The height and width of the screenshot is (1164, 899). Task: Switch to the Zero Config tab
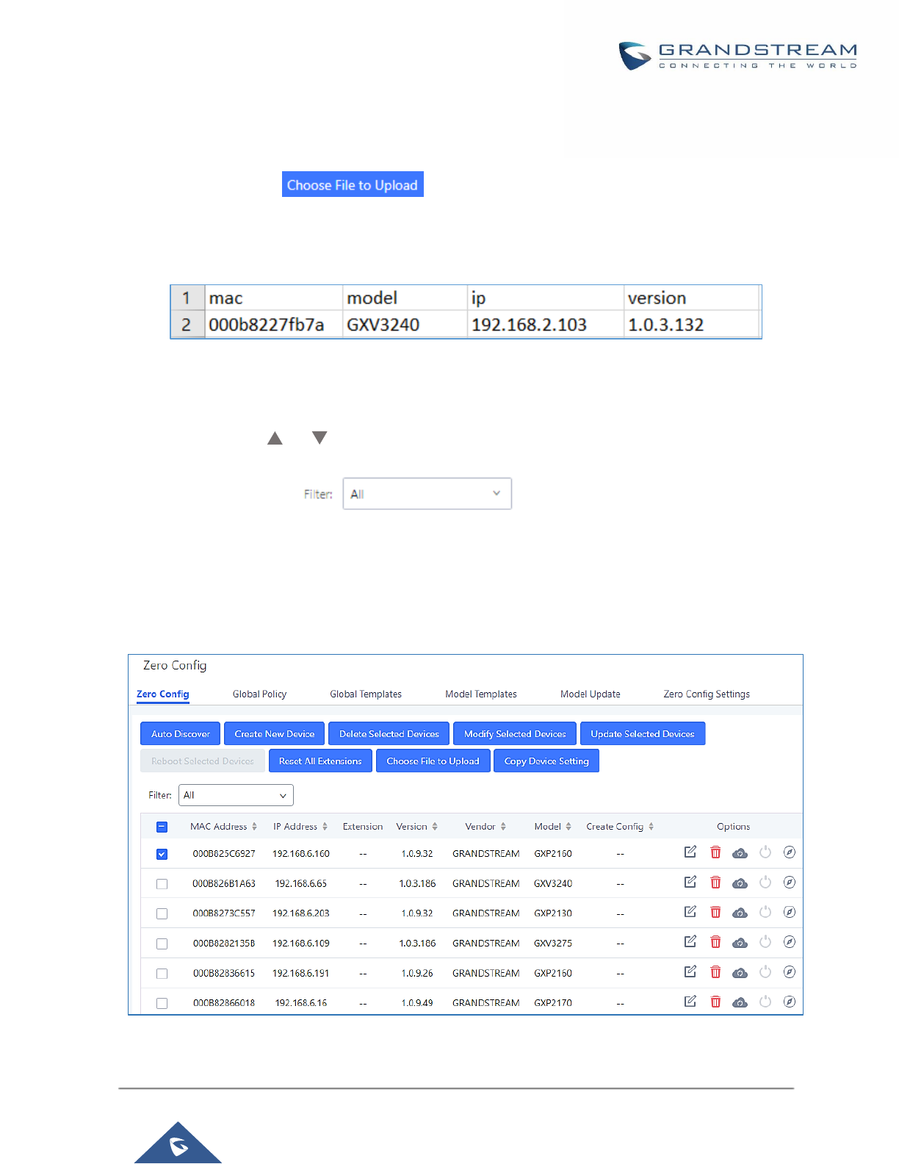click(x=163, y=694)
